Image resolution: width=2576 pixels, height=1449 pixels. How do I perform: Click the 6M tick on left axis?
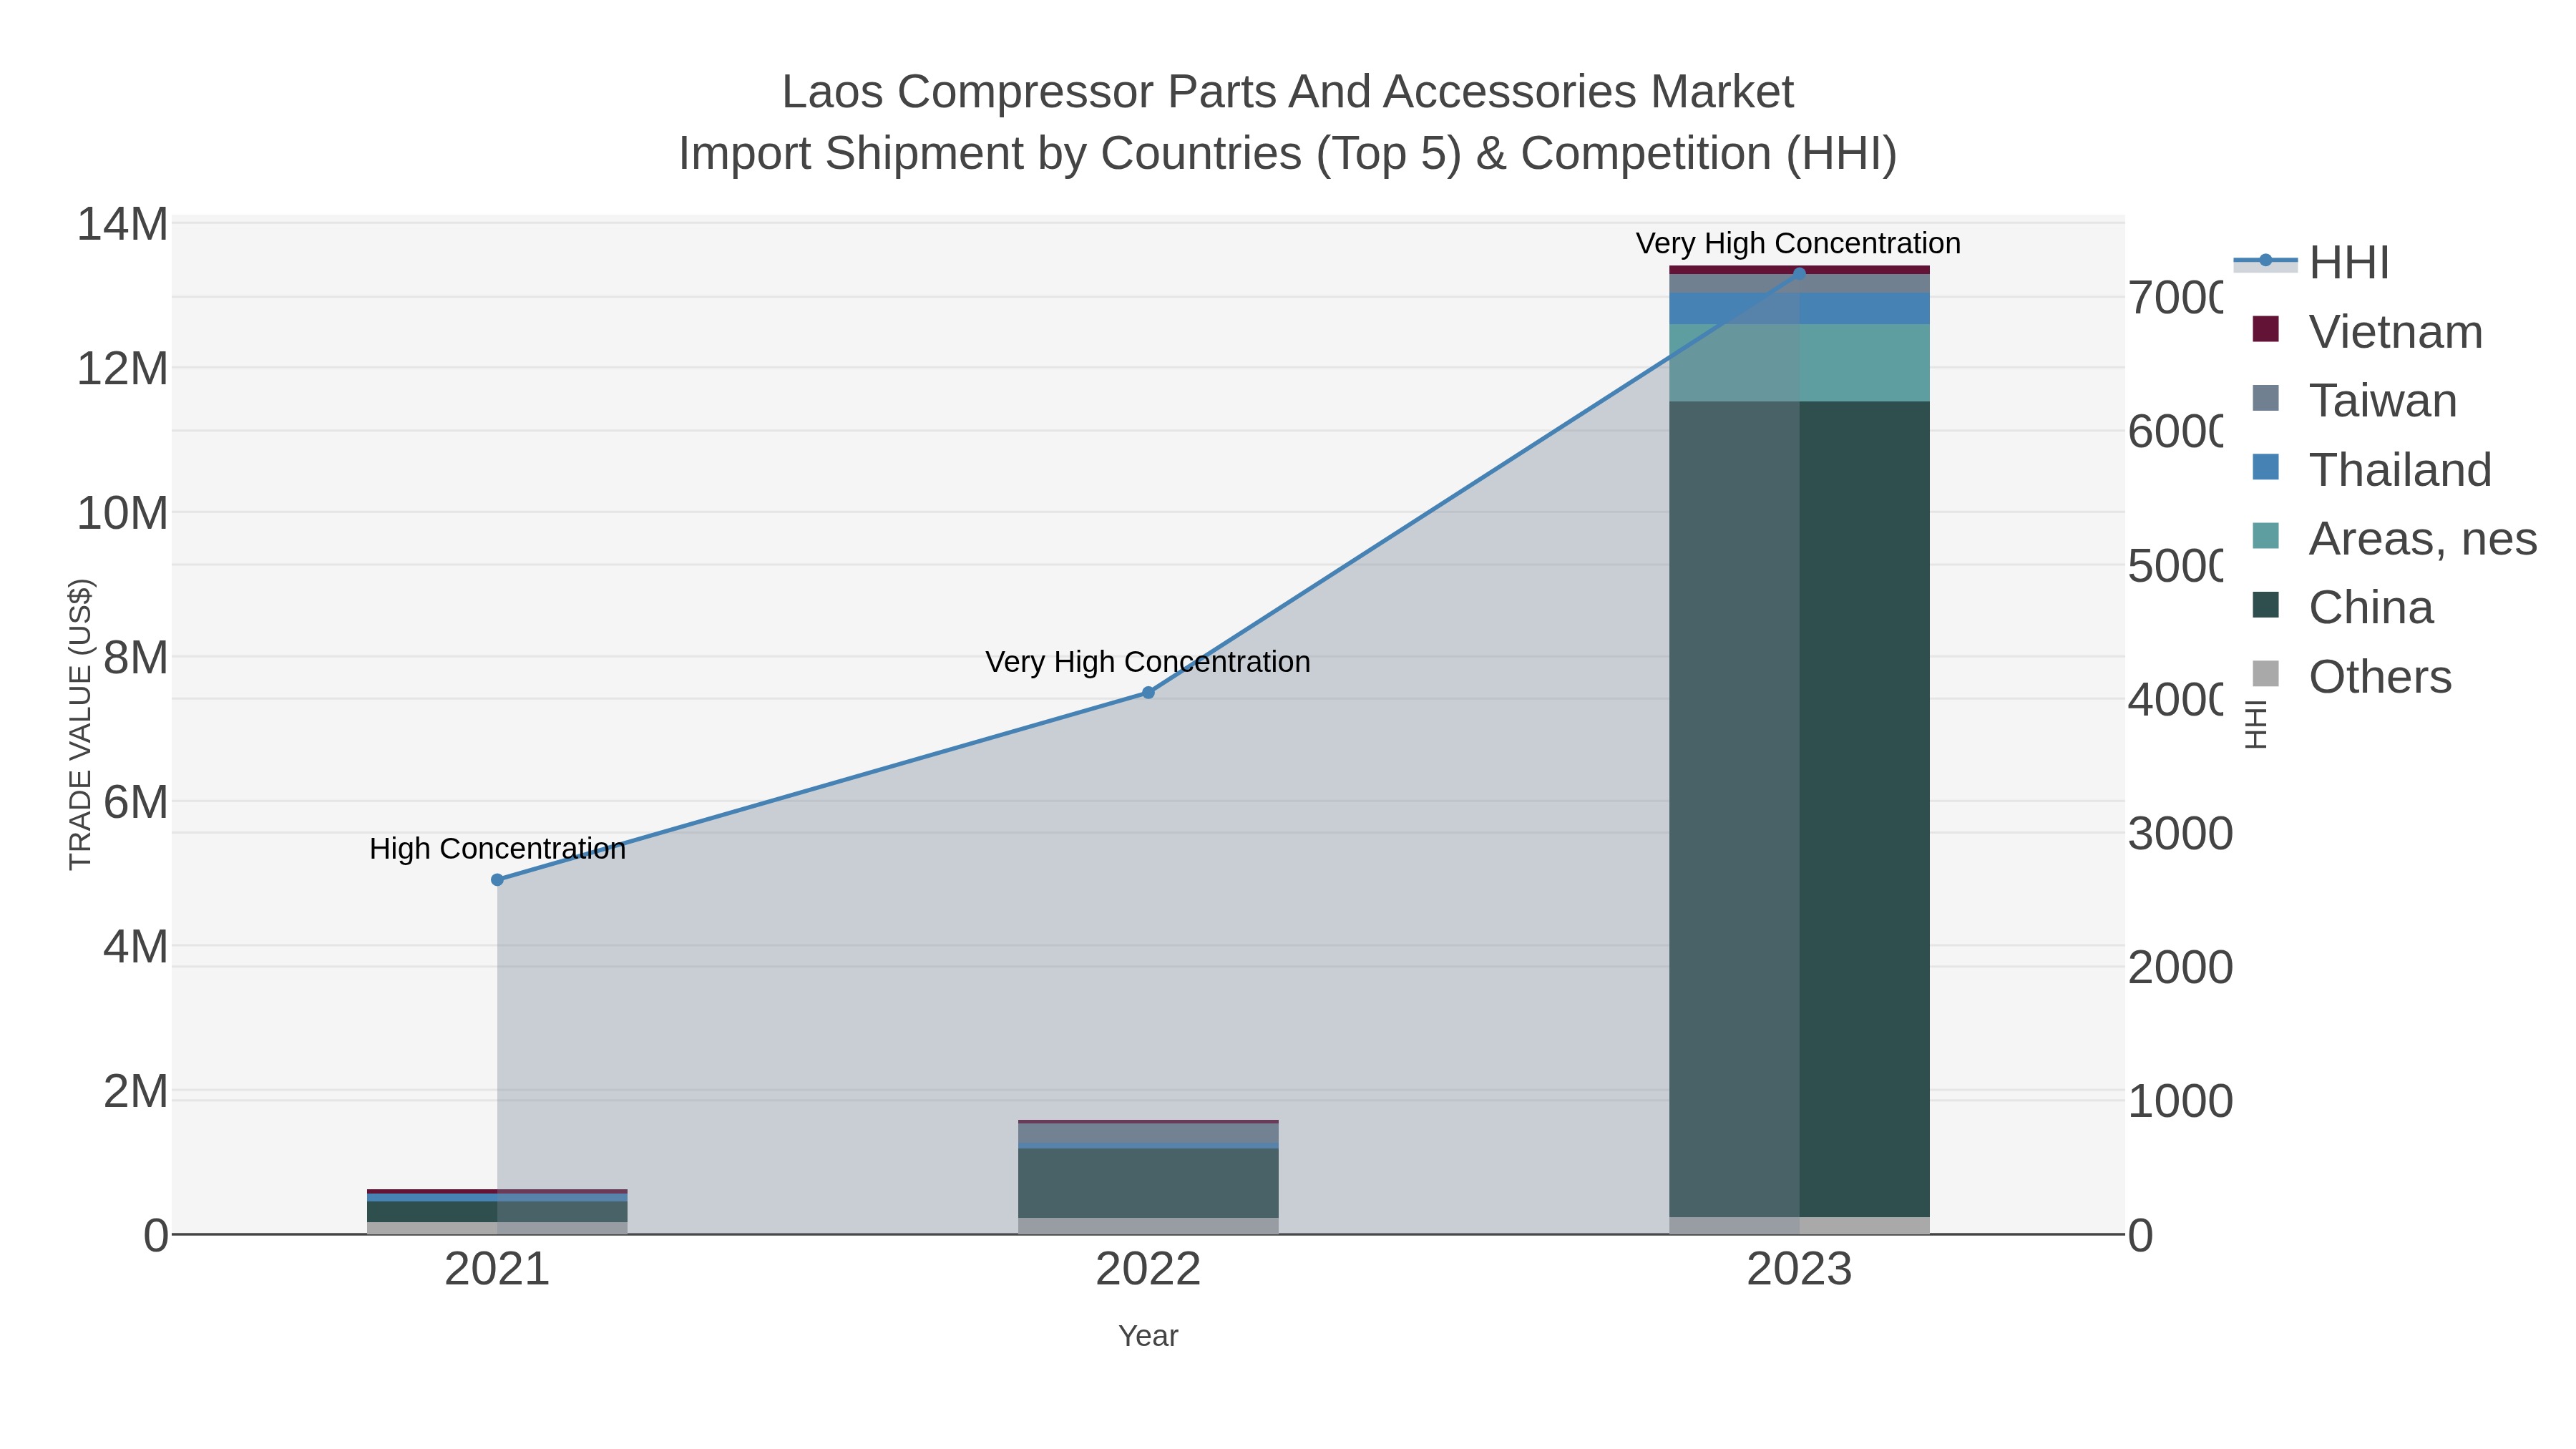[x=135, y=802]
